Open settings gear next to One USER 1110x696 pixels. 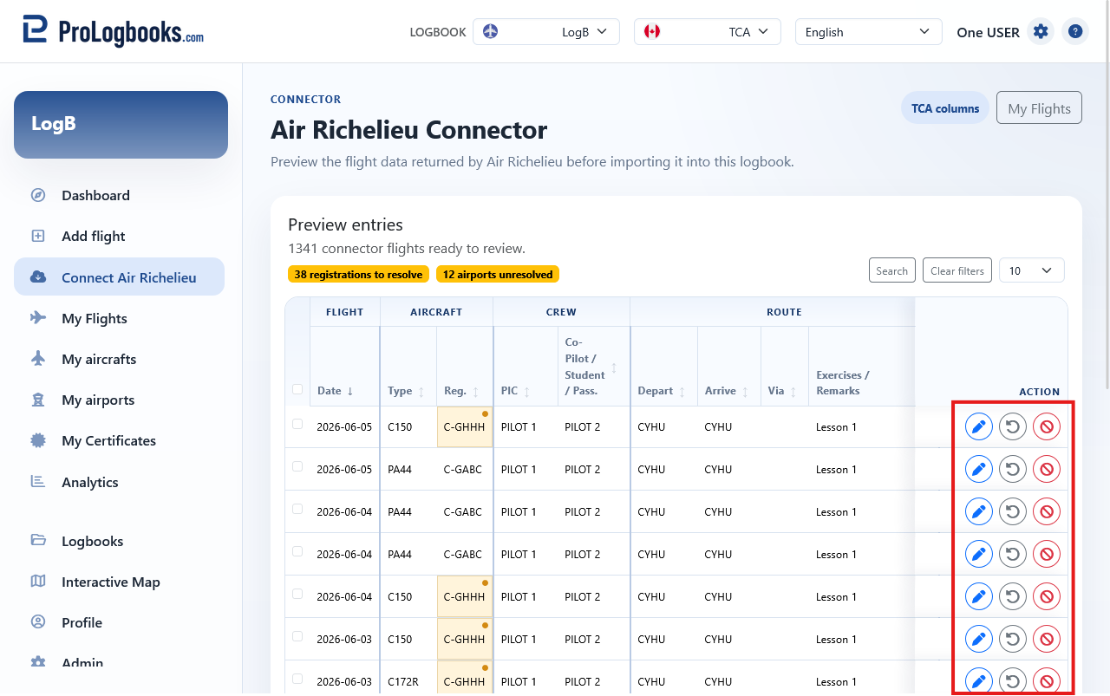click(x=1041, y=32)
